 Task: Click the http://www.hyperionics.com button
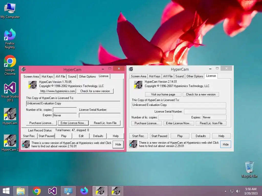58,91
